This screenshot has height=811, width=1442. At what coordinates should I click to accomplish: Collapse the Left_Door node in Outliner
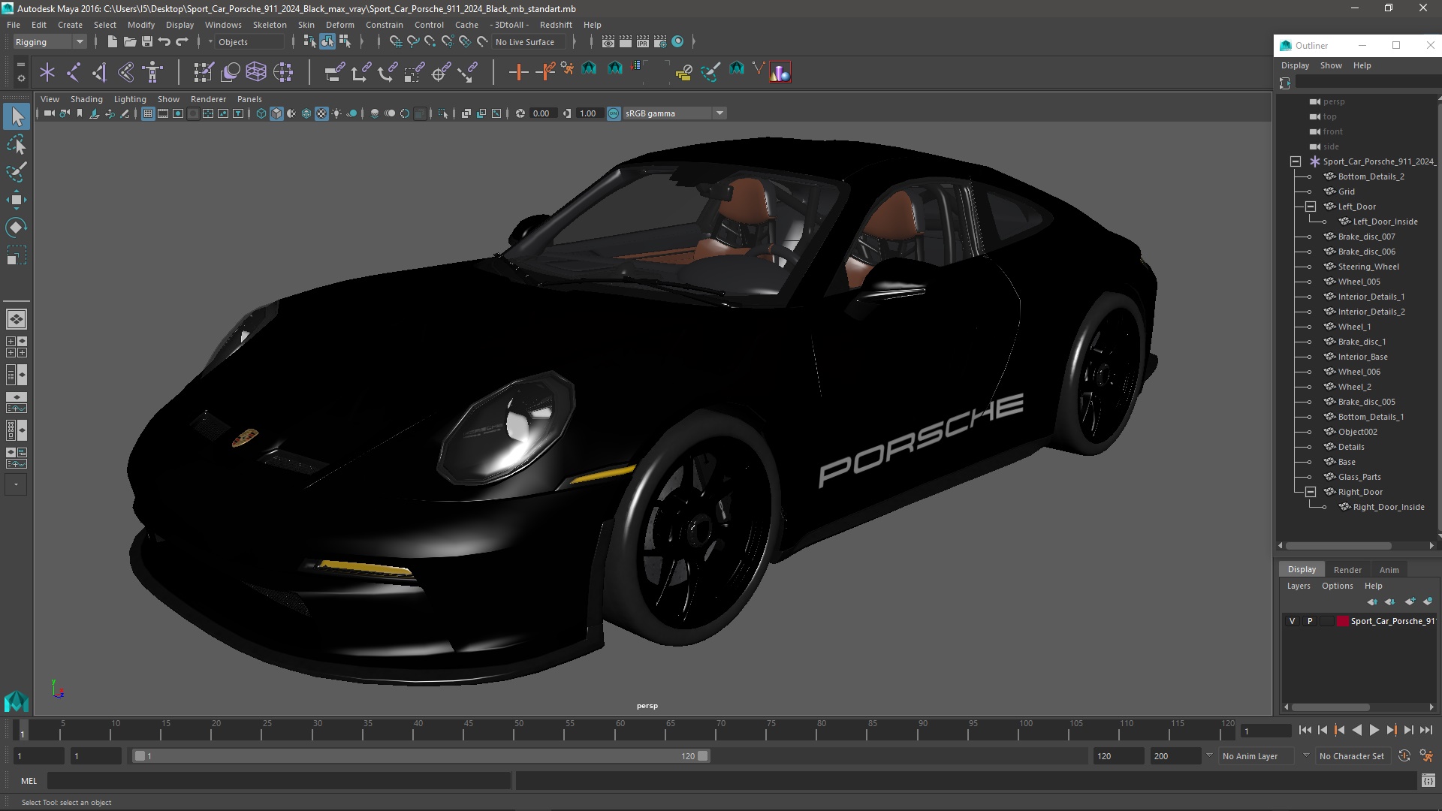(x=1311, y=207)
